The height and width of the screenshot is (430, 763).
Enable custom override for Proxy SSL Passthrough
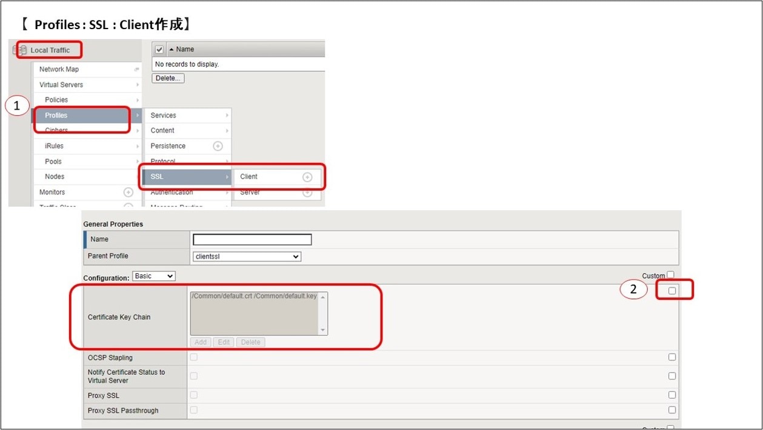click(x=672, y=410)
